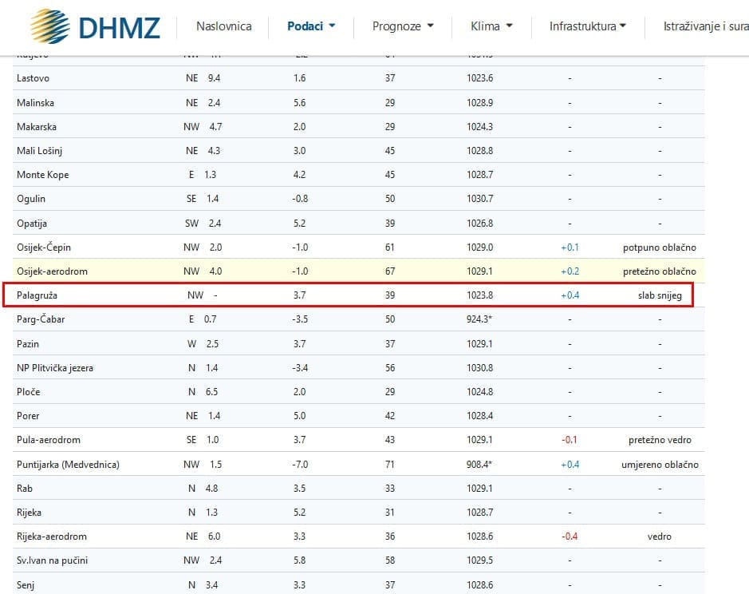Expand the Infrastruktura dropdown menu
The image size is (749, 594).
coord(587,26)
